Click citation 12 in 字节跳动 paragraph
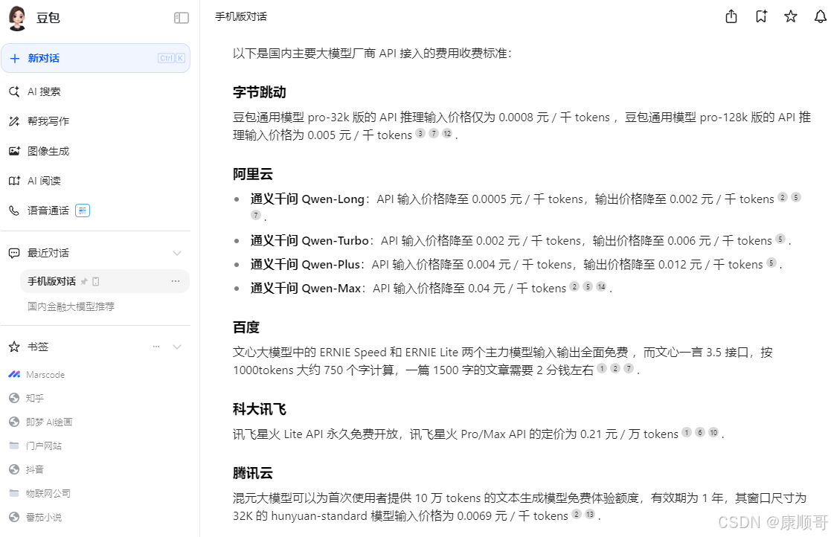This screenshot has width=831, height=537. [447, 133]
